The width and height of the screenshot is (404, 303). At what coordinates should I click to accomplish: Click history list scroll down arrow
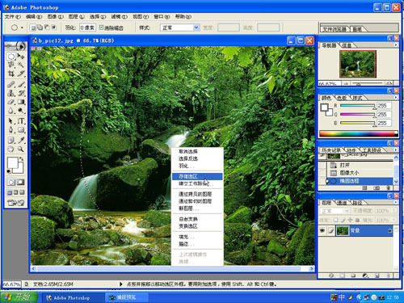[396, 181]
